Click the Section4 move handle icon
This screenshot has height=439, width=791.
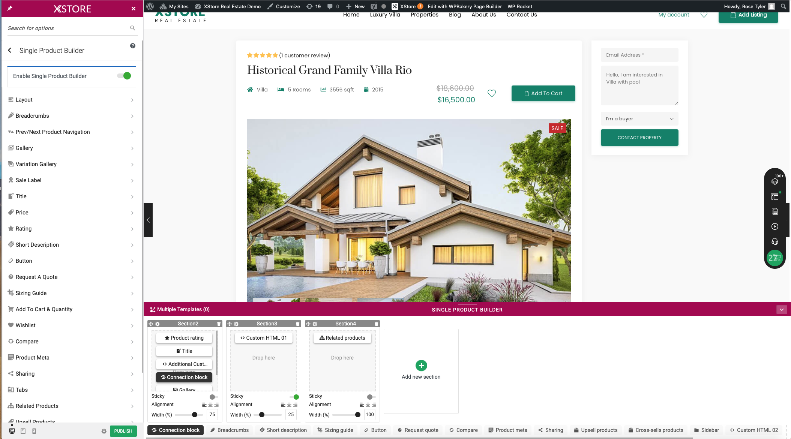click(308, 324)
